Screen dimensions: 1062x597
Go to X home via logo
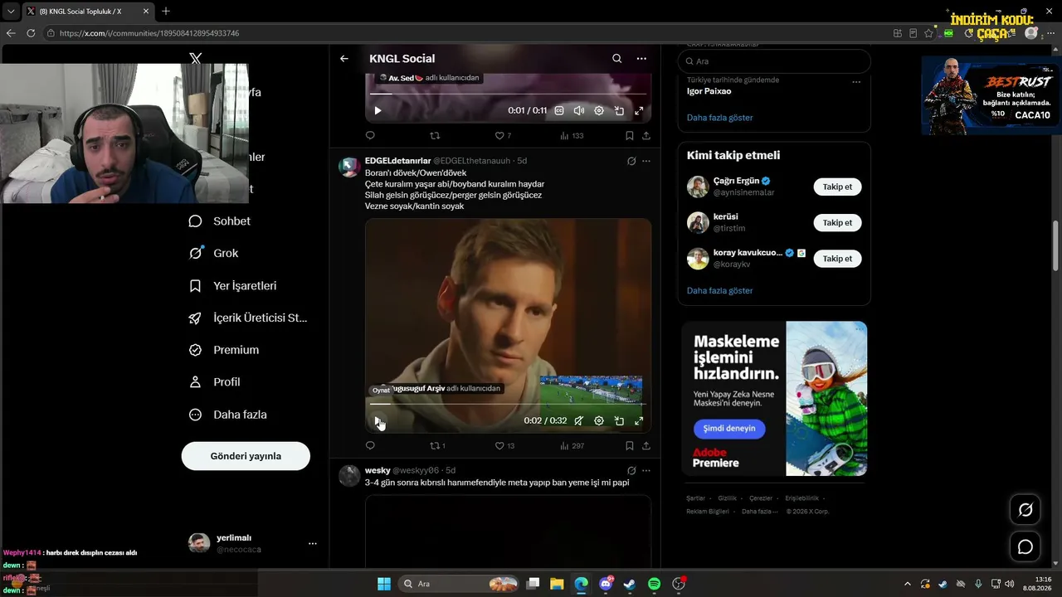196,59
